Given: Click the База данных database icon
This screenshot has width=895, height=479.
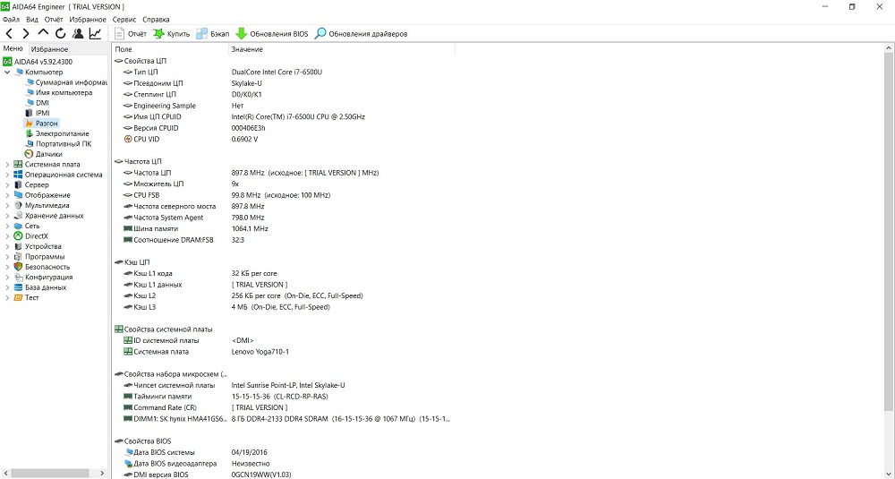Looking at the screenshot, I should 18,287.
